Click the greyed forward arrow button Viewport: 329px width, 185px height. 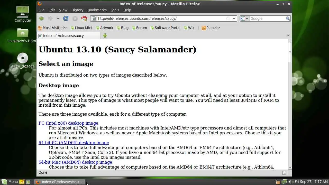coord(50,18)
